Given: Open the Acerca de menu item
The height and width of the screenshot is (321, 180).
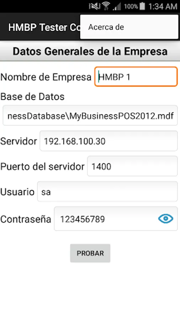Looking at the screenshot, I should coord(129,27).
